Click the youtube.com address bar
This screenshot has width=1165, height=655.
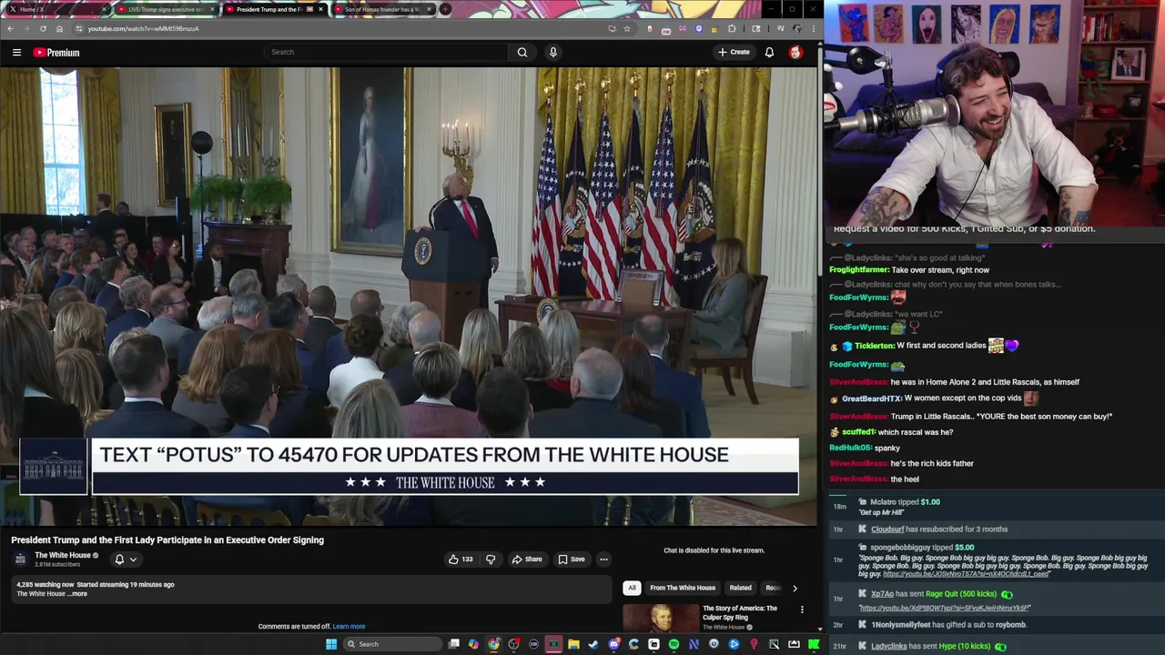tap(346, 28)
